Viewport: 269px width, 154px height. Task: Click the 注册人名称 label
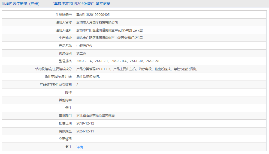click(64, 22)
